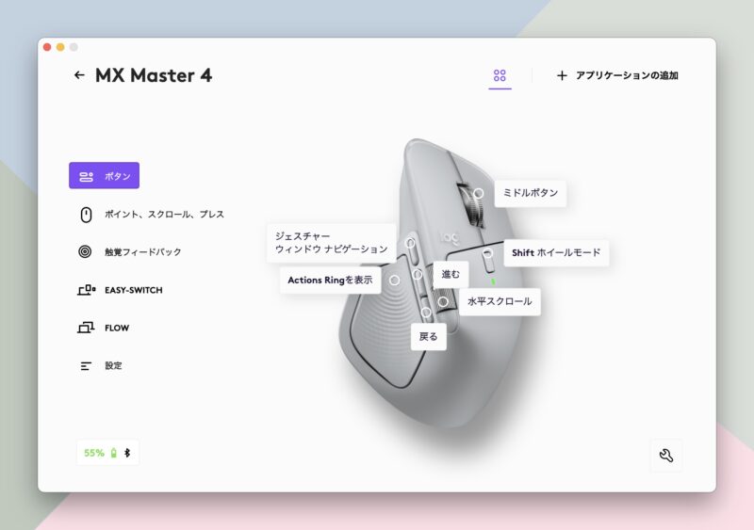The width and height of the screenshot is (754, 530).
Task: Select the 戻る back button label
Action: coord(428,336)
